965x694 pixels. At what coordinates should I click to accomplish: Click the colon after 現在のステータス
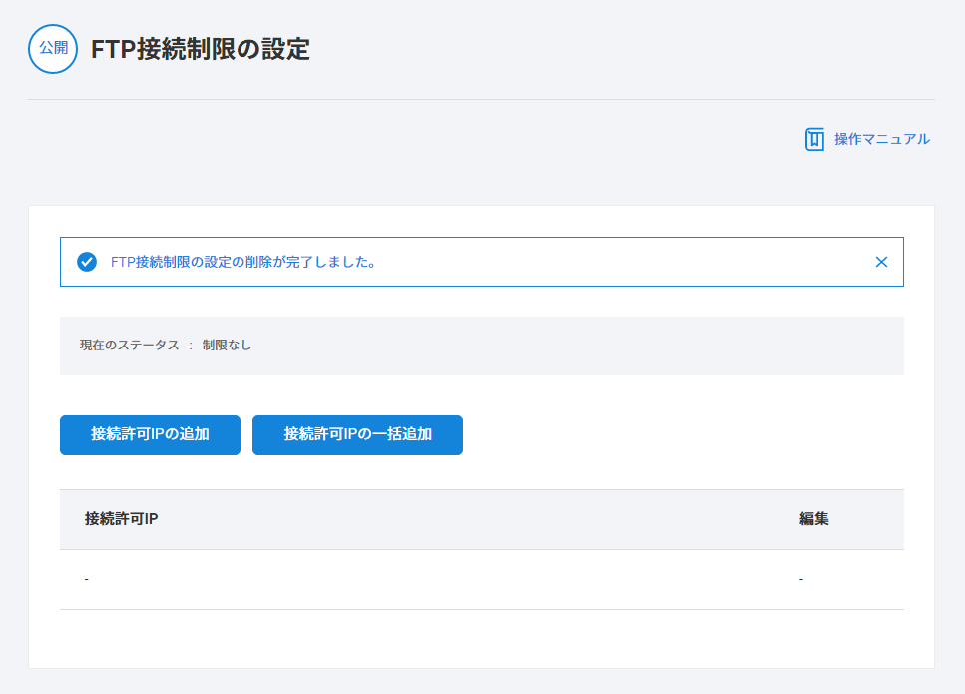pos(190,346)
